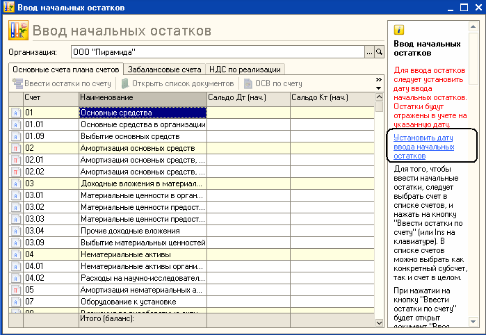This screenshot has width=486, height=335.
Task: Click account icon beside 01.09
Action: tap(15, 136)
